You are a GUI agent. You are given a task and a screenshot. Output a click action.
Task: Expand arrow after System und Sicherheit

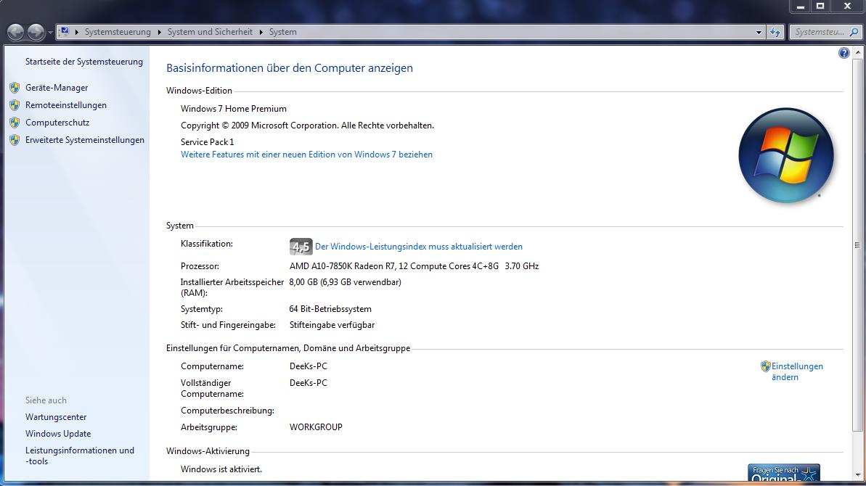pyautogui.click(x=261, y=32)
